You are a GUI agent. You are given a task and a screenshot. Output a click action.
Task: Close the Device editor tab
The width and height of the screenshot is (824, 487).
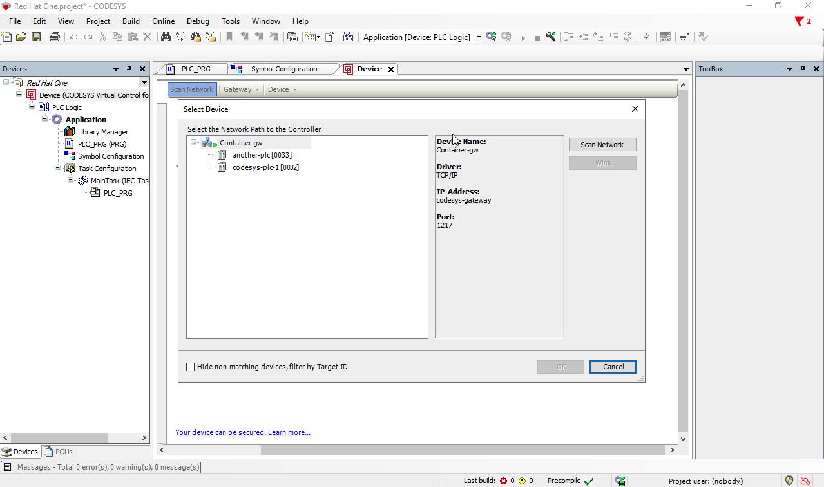coord(390,69)
